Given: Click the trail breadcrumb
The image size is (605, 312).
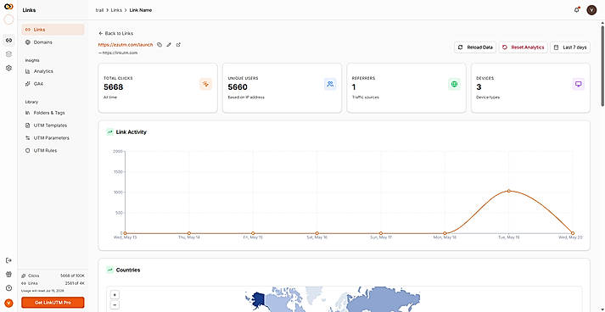Looking at the screenshot, I should coord(99,10).
